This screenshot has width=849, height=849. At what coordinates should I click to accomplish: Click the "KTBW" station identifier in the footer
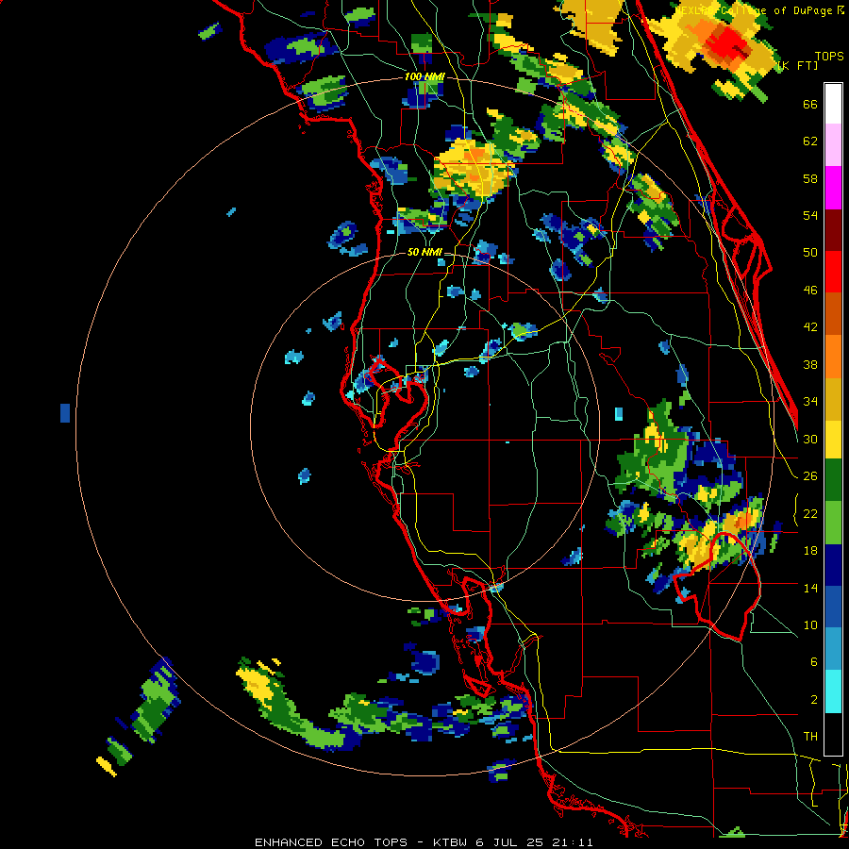click(451, 842)
